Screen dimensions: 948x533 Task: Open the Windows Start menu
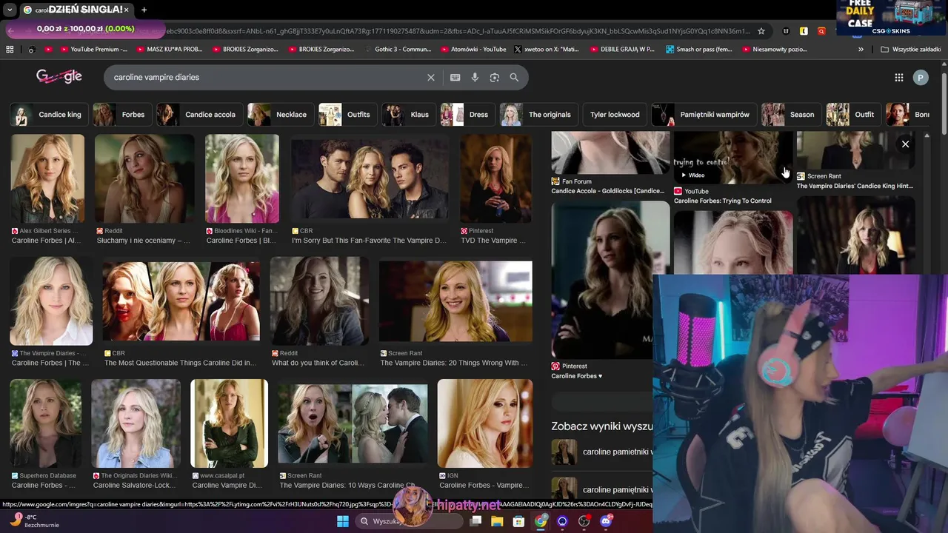(342, 521)
